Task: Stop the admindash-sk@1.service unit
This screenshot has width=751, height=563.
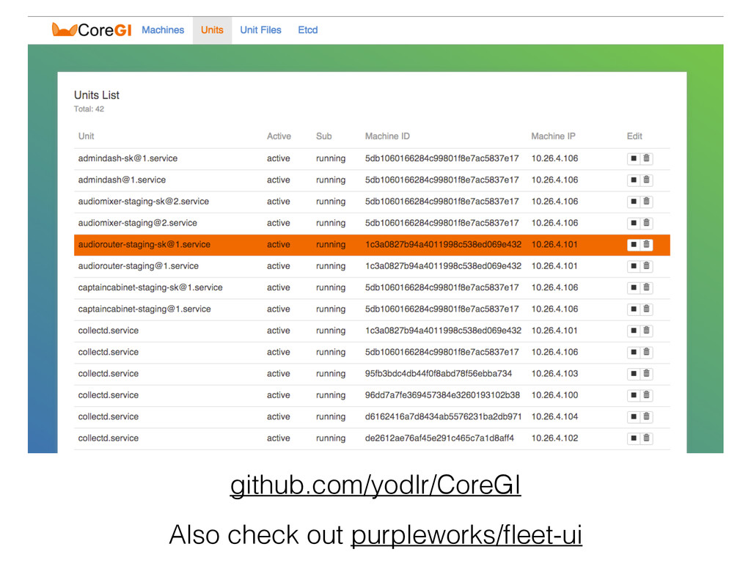Action: tap(633, 158)
